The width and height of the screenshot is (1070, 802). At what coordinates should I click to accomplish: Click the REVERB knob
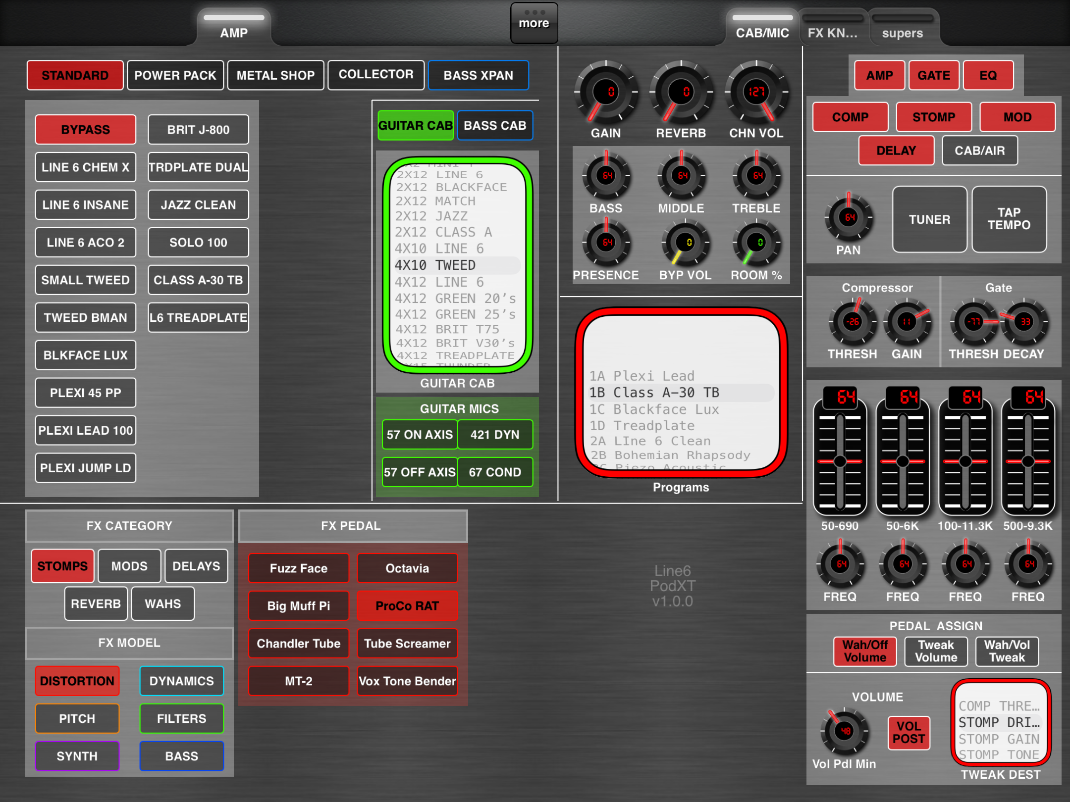(x=681, y=92)
